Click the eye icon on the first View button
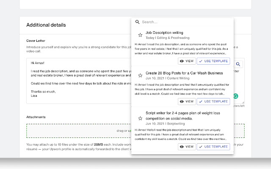The image size is (271, 169). [x=182, y=61]
